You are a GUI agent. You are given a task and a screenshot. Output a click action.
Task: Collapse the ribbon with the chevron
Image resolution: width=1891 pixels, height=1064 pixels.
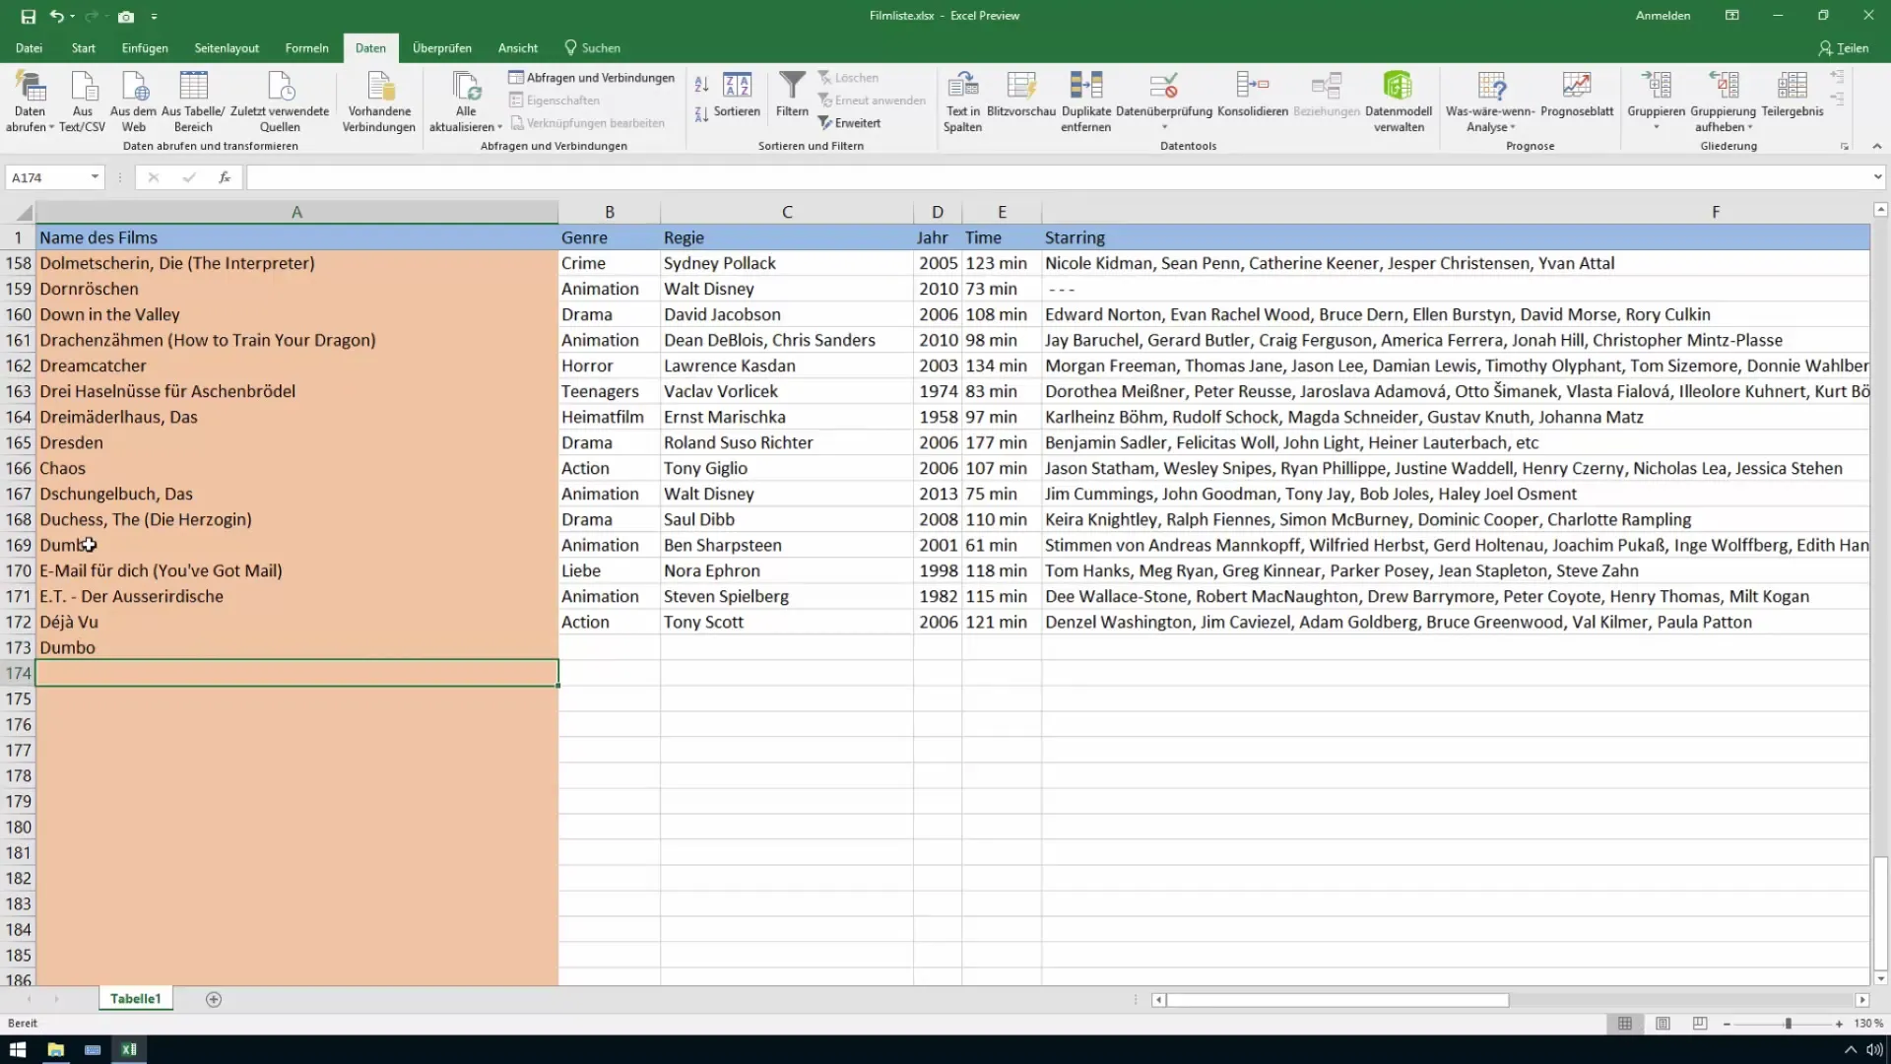(1876, 146)
